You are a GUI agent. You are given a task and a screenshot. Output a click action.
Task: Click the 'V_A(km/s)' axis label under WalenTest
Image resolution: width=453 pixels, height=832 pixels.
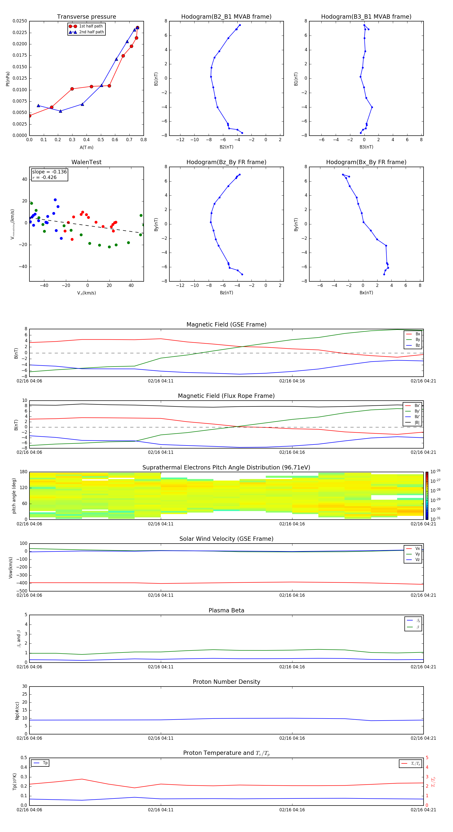click(x=86, y=293)
